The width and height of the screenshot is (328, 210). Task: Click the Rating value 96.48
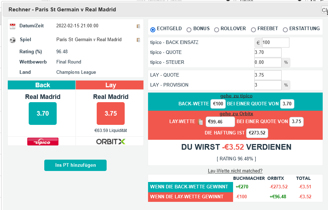62,51
